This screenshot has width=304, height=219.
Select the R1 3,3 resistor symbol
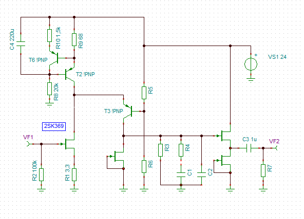(x=74, y=174)
